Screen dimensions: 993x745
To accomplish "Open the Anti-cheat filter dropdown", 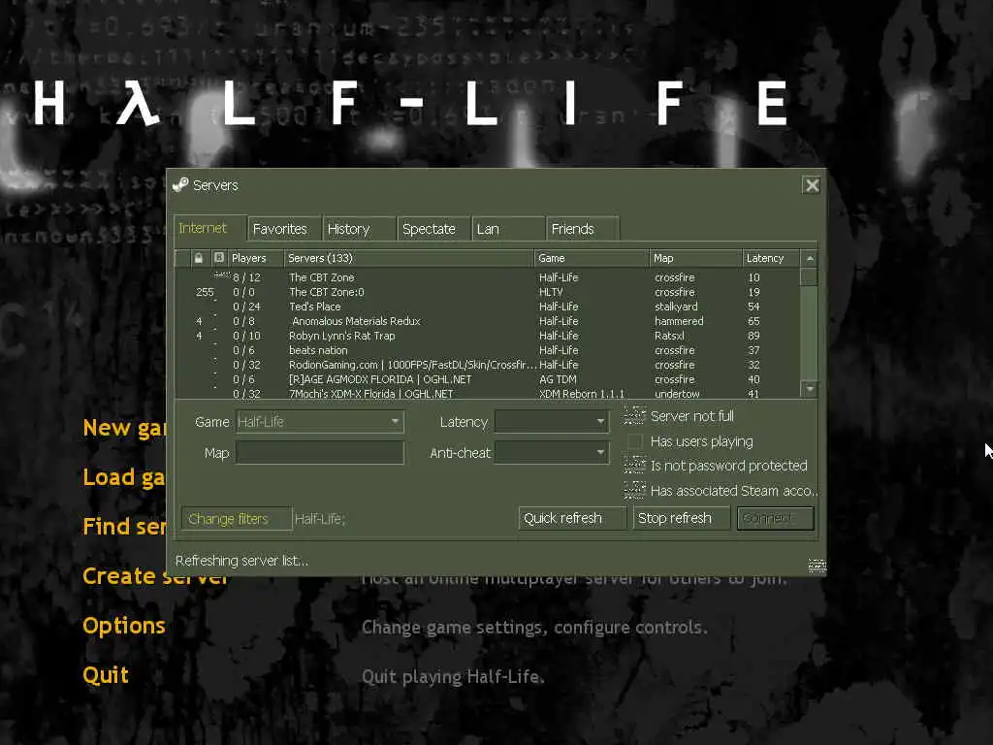I will (x=551, y=452).
